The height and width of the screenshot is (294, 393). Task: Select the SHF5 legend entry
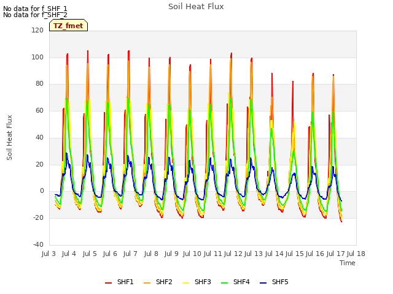(x=274, y=282)
